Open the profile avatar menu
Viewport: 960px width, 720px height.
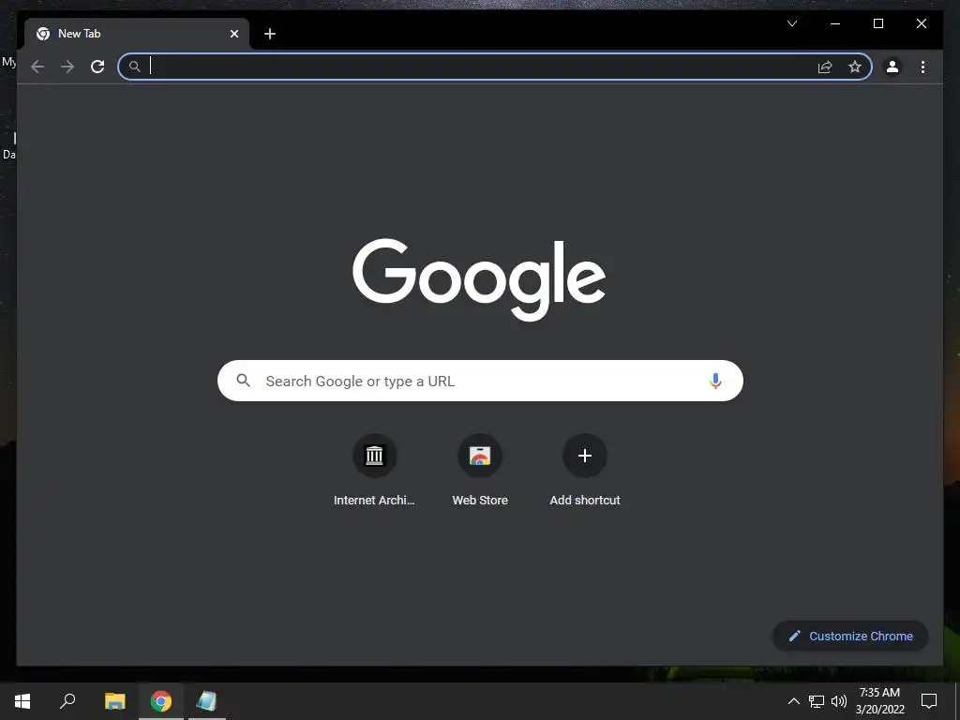pos(892,67)
